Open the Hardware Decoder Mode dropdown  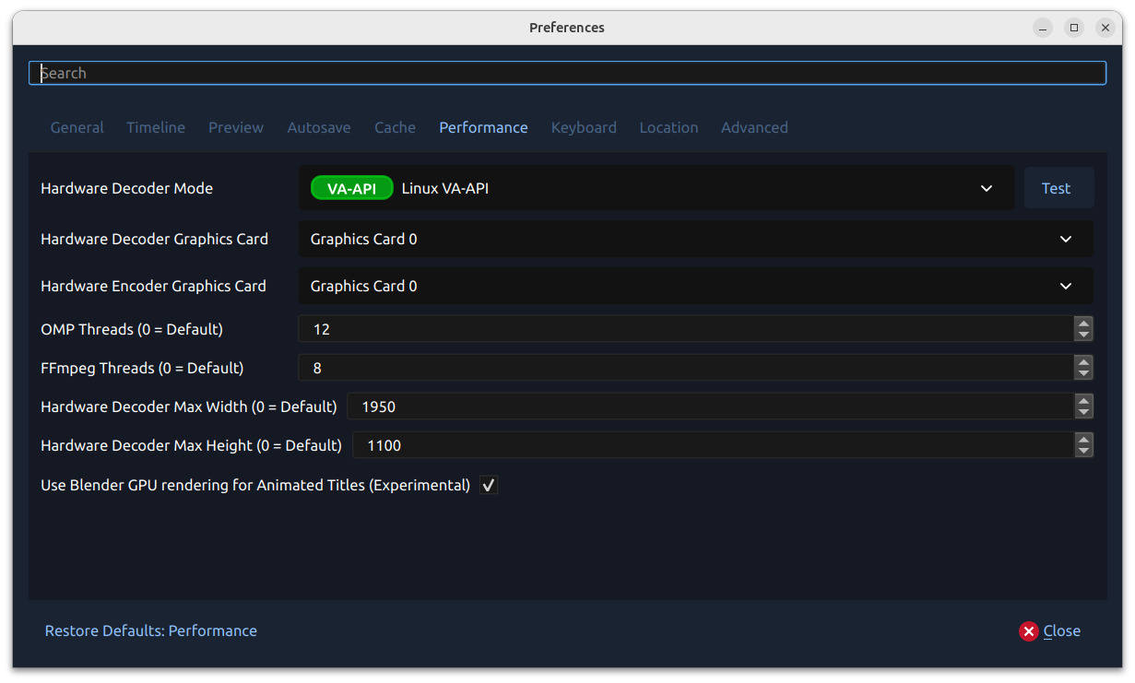pos(656,188)
